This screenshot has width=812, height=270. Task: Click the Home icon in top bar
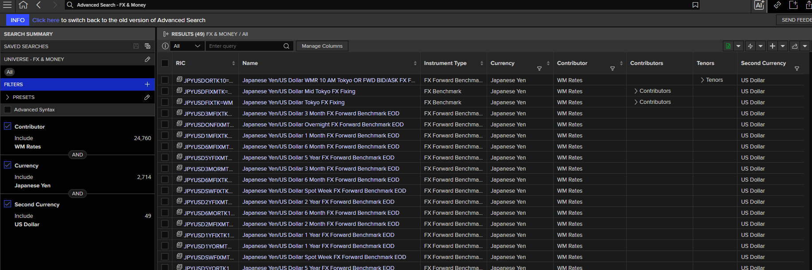(23, 5)
